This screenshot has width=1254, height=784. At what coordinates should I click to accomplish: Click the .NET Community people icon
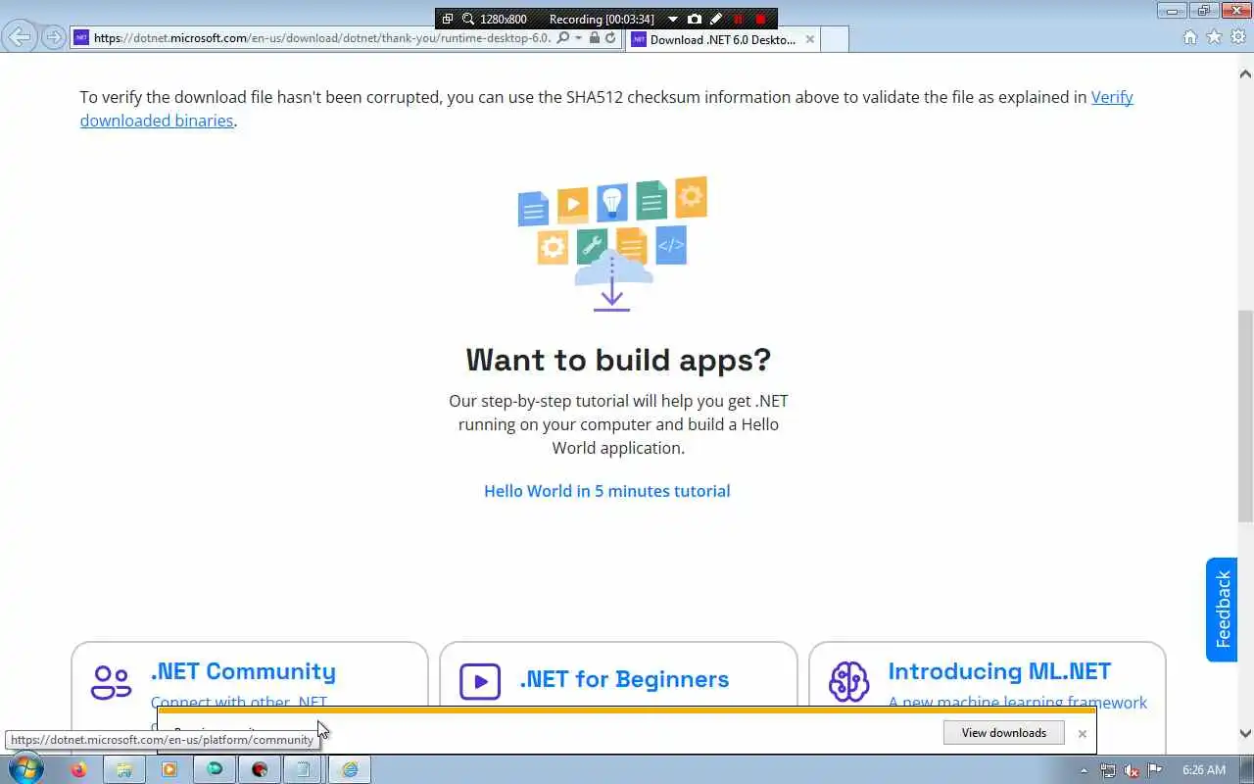click(x=111, y=682)
